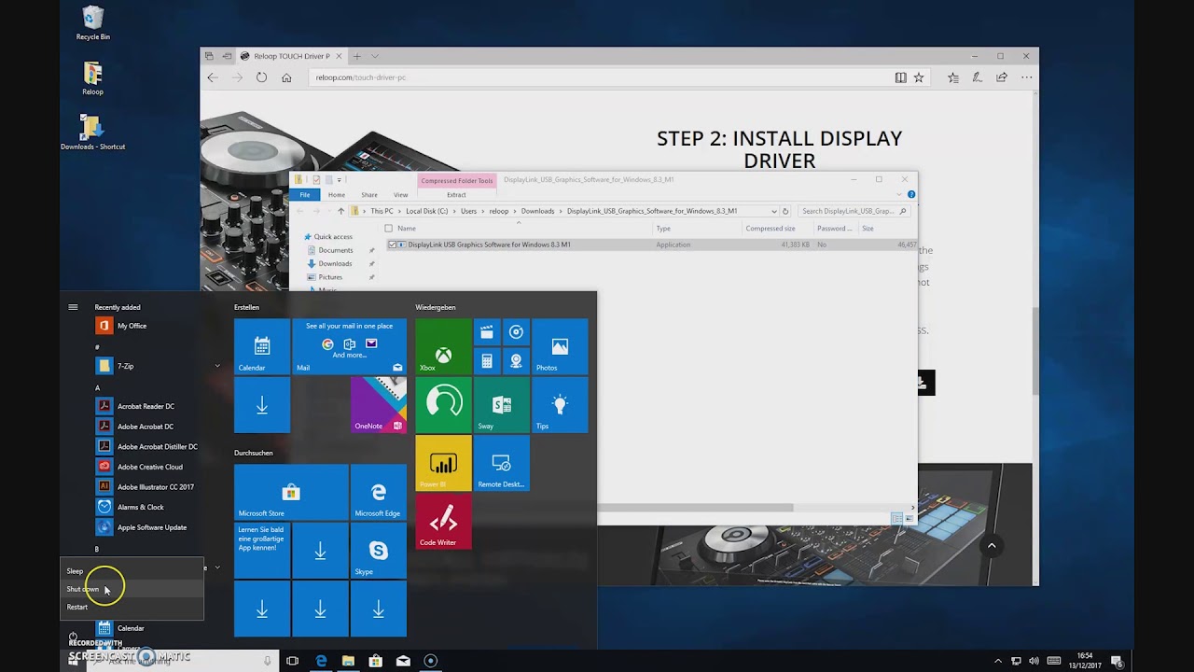
Task: Open the Calculator small tile
Action: 487,361
